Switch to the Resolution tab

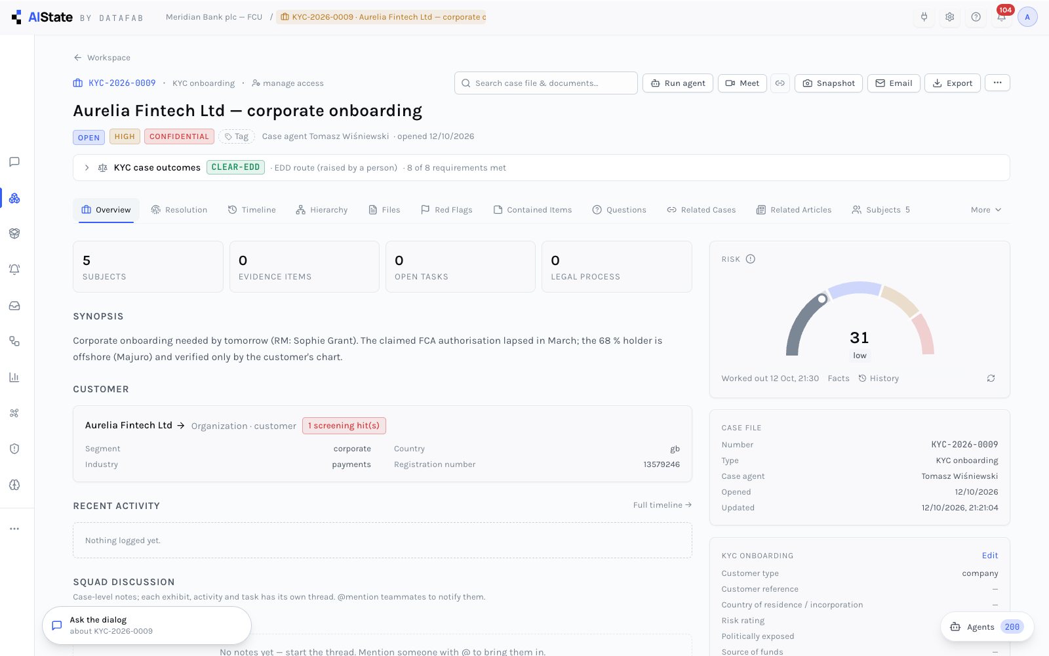click(179, 210)
